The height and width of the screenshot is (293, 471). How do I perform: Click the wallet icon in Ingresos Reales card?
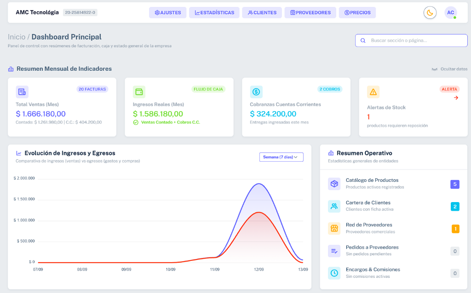(x=139, y=92)
